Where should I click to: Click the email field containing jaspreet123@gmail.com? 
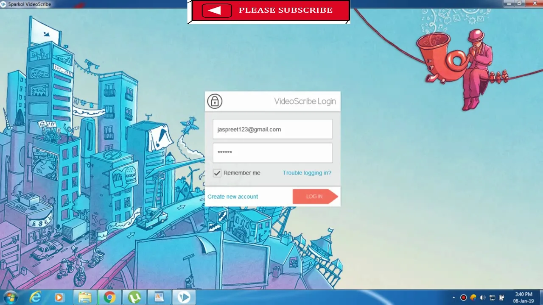[272, 129]
